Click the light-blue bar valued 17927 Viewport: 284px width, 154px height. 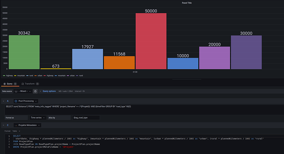pos(88,59)
